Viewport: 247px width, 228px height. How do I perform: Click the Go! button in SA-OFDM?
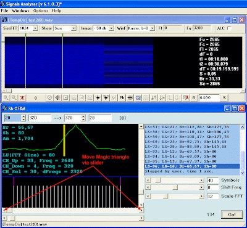point(232,214)
